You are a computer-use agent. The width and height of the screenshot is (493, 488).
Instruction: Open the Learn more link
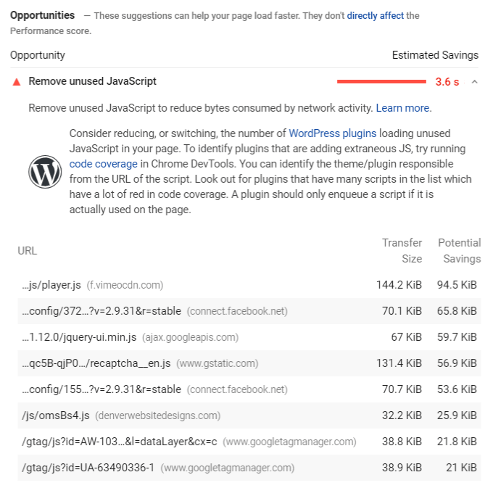[402, 108]
